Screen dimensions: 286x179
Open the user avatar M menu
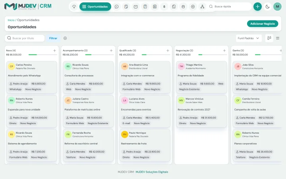point(277,7)
